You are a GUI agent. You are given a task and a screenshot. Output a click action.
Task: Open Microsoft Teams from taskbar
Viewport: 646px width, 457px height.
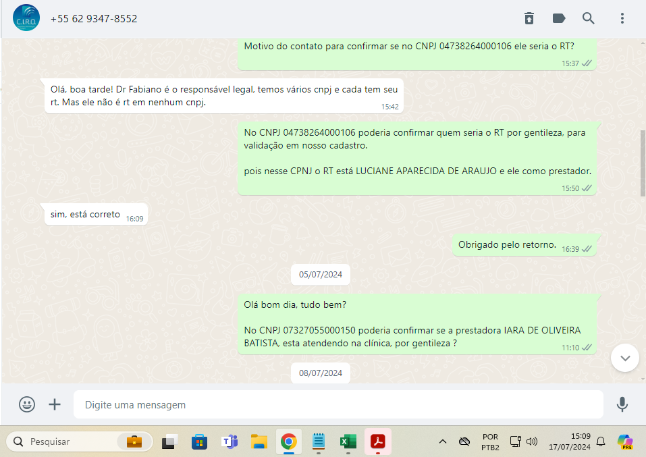230,441
